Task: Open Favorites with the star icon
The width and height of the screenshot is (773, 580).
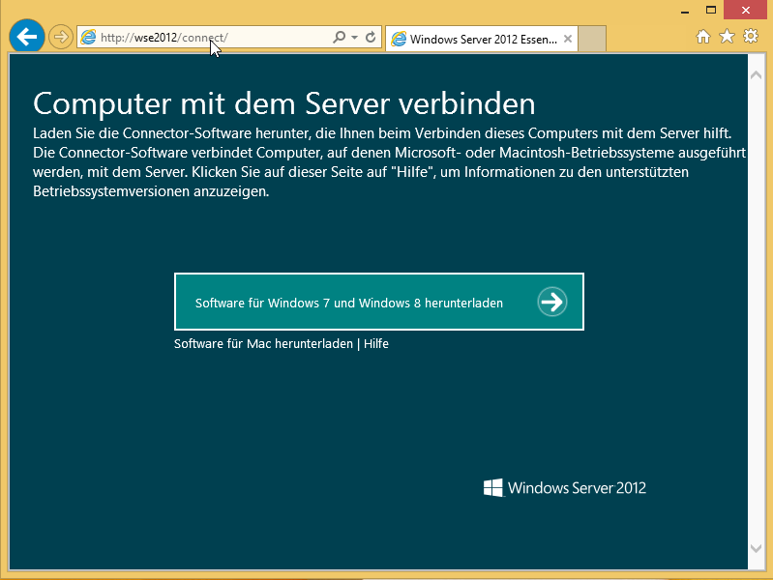Action: (x=727, y=37)
